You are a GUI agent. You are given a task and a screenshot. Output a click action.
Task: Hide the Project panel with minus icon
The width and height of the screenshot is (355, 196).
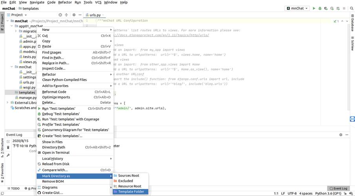pos(80,15)
